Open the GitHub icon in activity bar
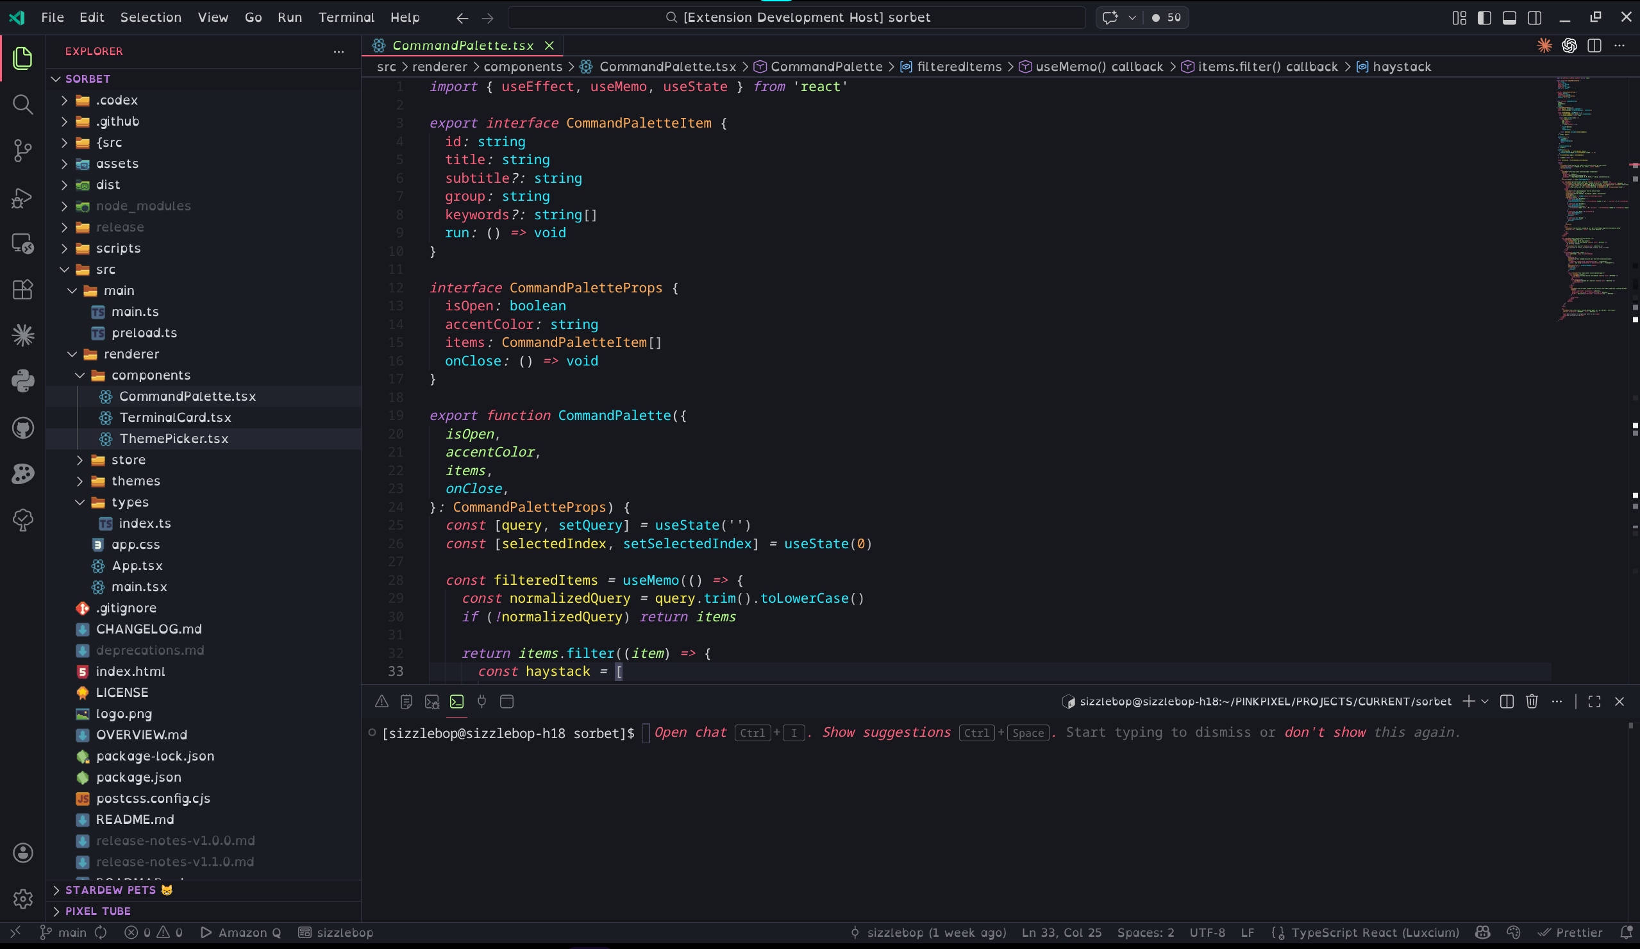The image size is (1640, 949). 23,428
